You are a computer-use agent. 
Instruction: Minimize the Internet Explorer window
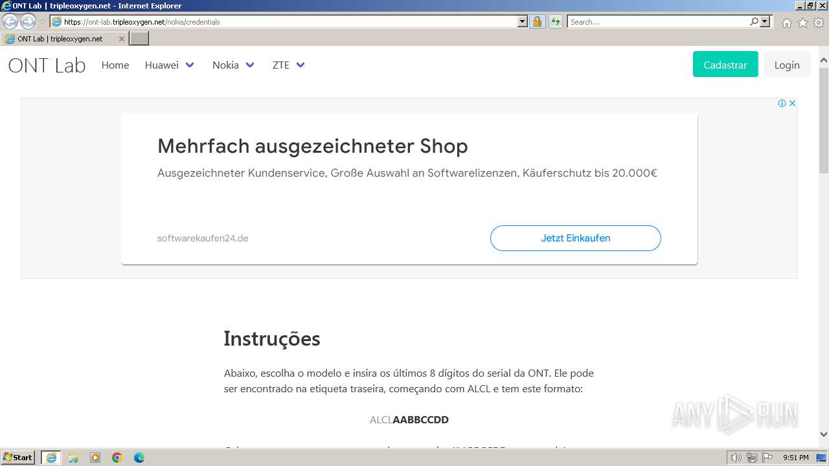coord(799,6)
